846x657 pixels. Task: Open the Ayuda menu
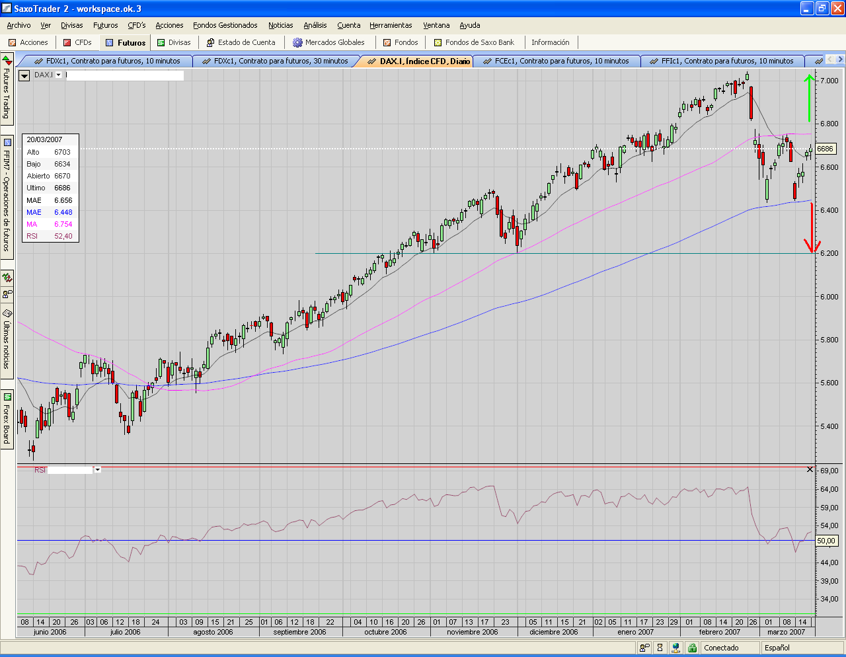click(470, 25)
